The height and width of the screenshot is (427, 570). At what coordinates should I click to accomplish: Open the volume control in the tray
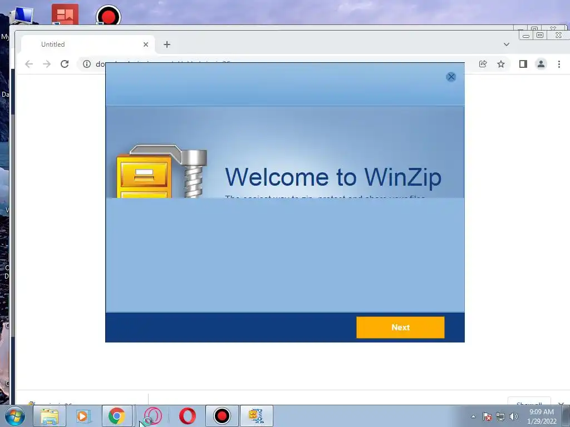(514, 416)
